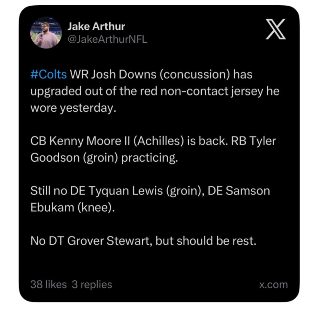Open Jake Arthur's profile photo
The image size is (318, 309).
(x=46, y=33)
